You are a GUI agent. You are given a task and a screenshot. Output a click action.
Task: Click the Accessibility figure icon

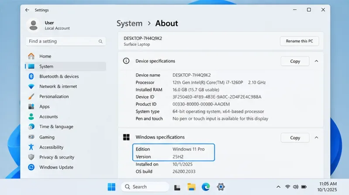click(x=31, y=147)
